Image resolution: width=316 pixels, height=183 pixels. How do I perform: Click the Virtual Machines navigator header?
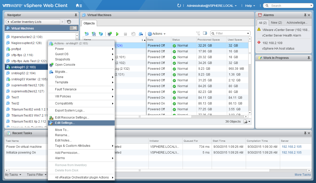pyautogui.click(x=41, y=28)
